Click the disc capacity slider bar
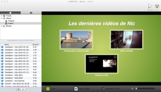Viewport: 161px width, 92px height. [145, 88]
